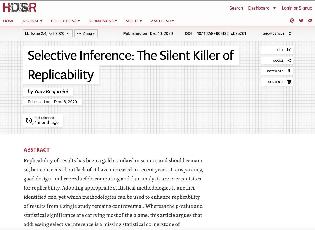This screenshot has width=315, height=230.
Task: Click the download arrow icon
Action: (x=289, y=71)
